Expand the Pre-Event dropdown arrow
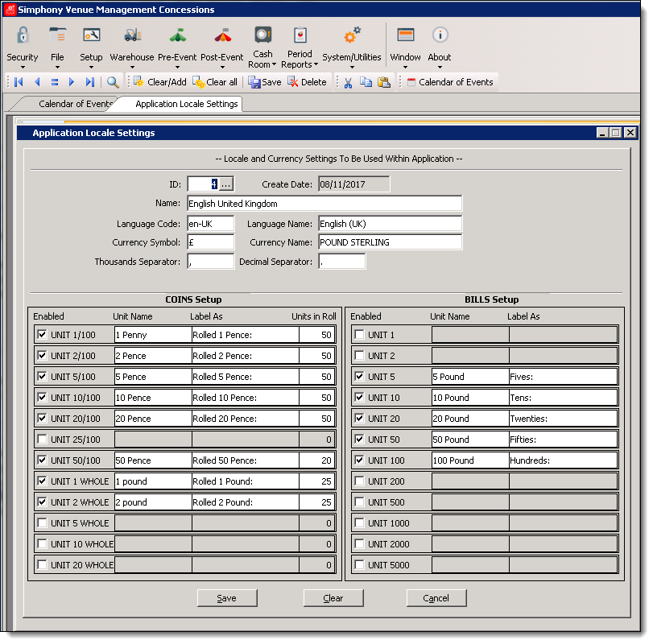 [177, 67]
